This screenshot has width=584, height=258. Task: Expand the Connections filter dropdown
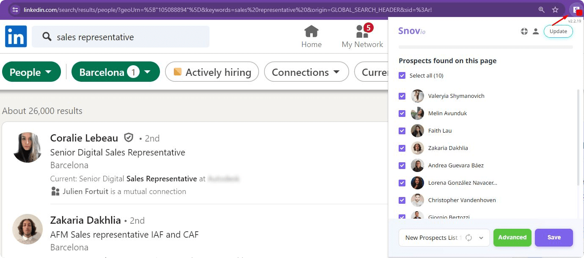click(306, 72)
